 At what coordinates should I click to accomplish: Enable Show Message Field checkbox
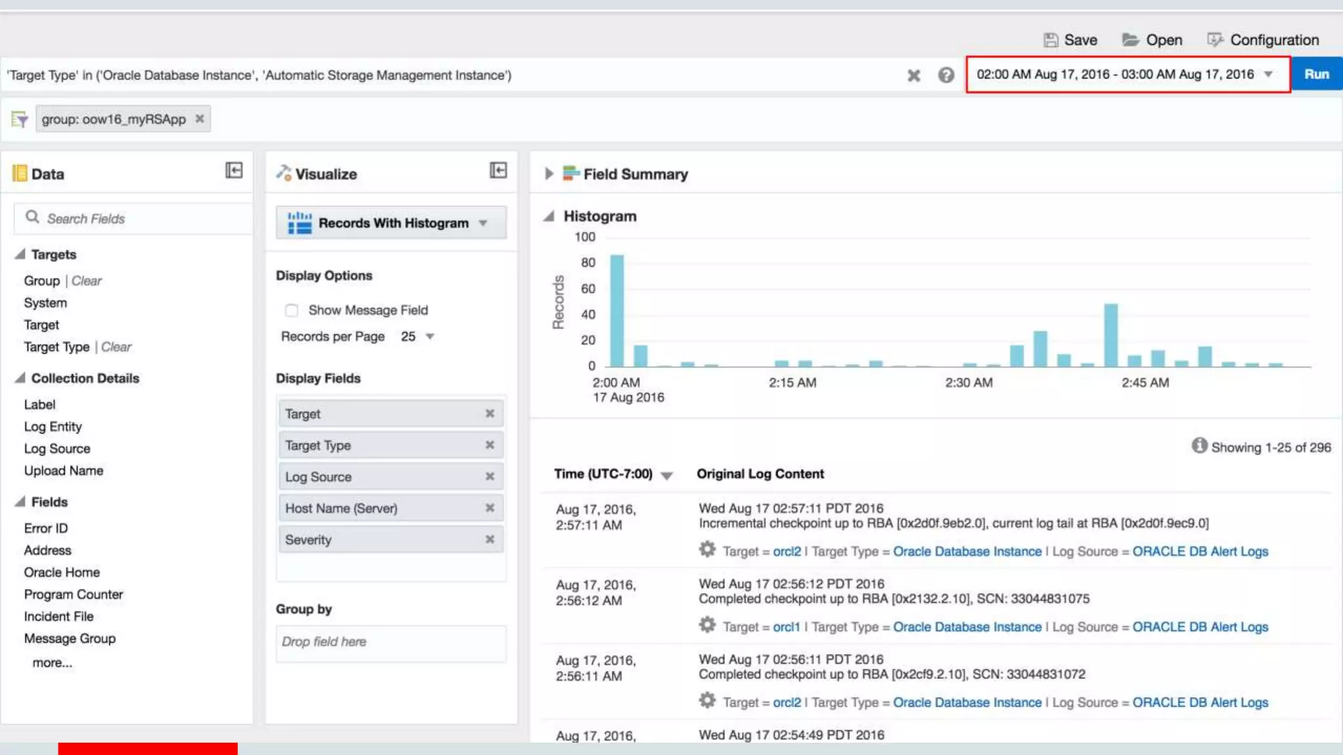(x=292, y=310)
